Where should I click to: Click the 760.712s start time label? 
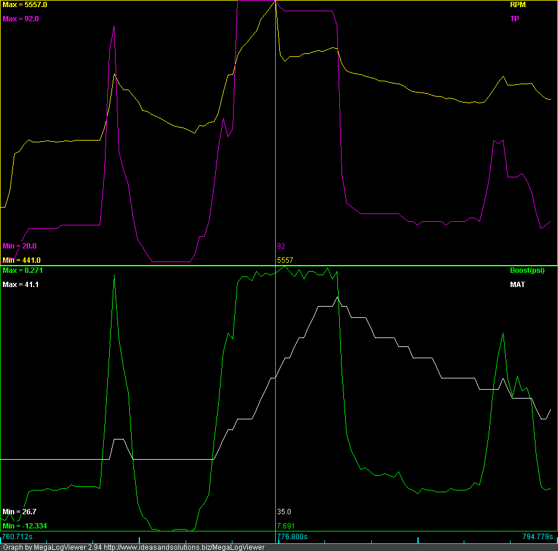(18, 537)
